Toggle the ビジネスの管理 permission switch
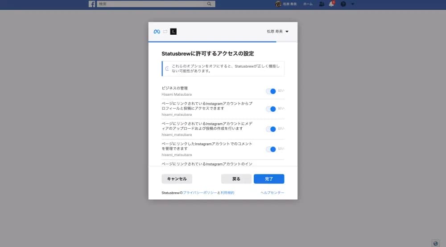 coord(271,91)
